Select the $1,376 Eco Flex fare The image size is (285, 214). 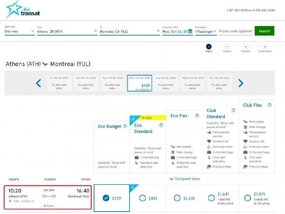tap(177, 198)
